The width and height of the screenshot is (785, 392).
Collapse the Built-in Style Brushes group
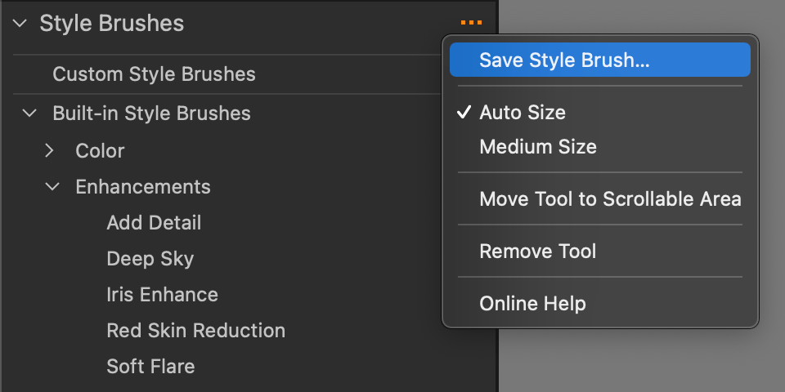coord(30,113)
